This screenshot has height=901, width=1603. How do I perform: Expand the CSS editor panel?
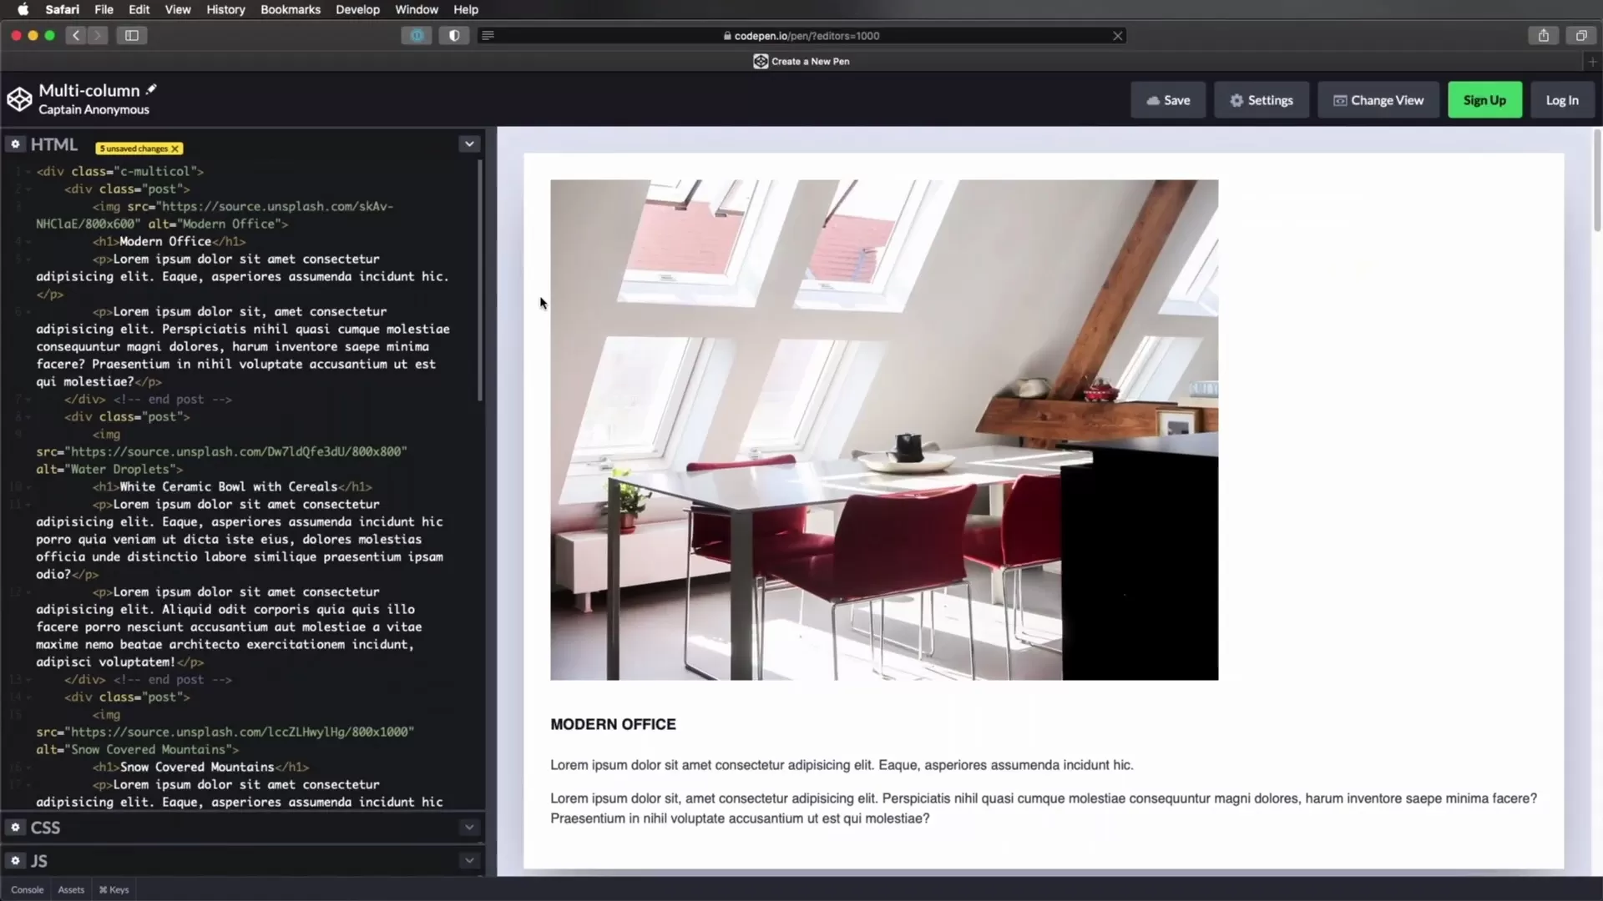click(x=469, y=827)
